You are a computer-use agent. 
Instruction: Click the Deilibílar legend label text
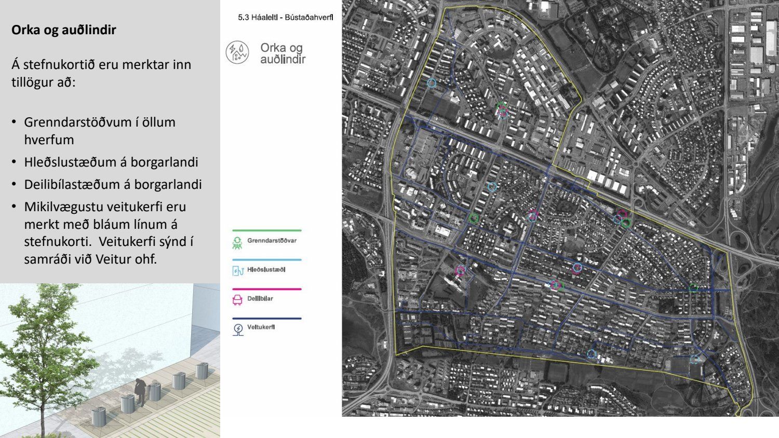260,299
